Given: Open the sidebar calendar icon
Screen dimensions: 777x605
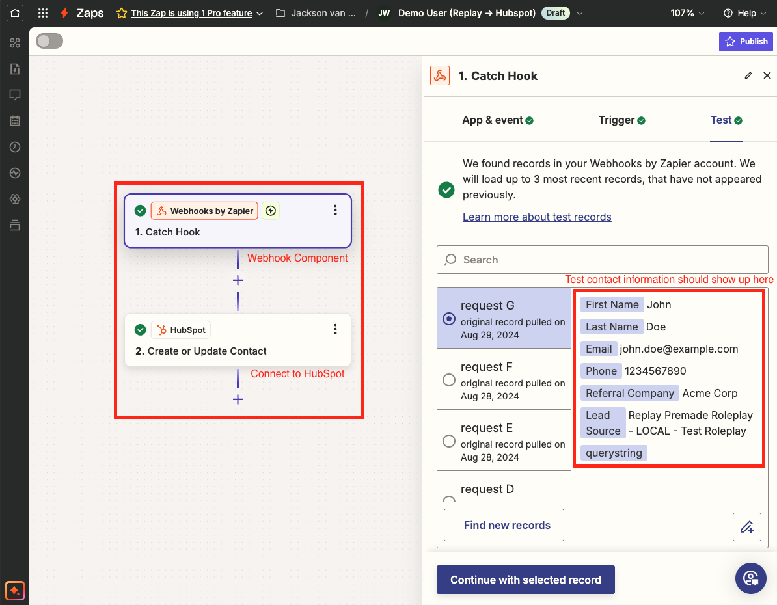Looking at the screenshot, I should click(15, 120).
